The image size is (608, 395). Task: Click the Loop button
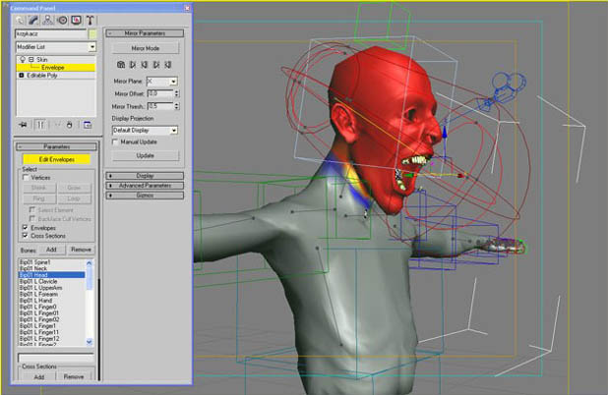tap(74, 198)
